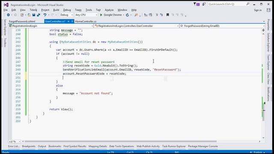This screenshot has height=154, width=274.
Task: Expand the Google Chrome browser dropdown arrow
Action: 123,15
